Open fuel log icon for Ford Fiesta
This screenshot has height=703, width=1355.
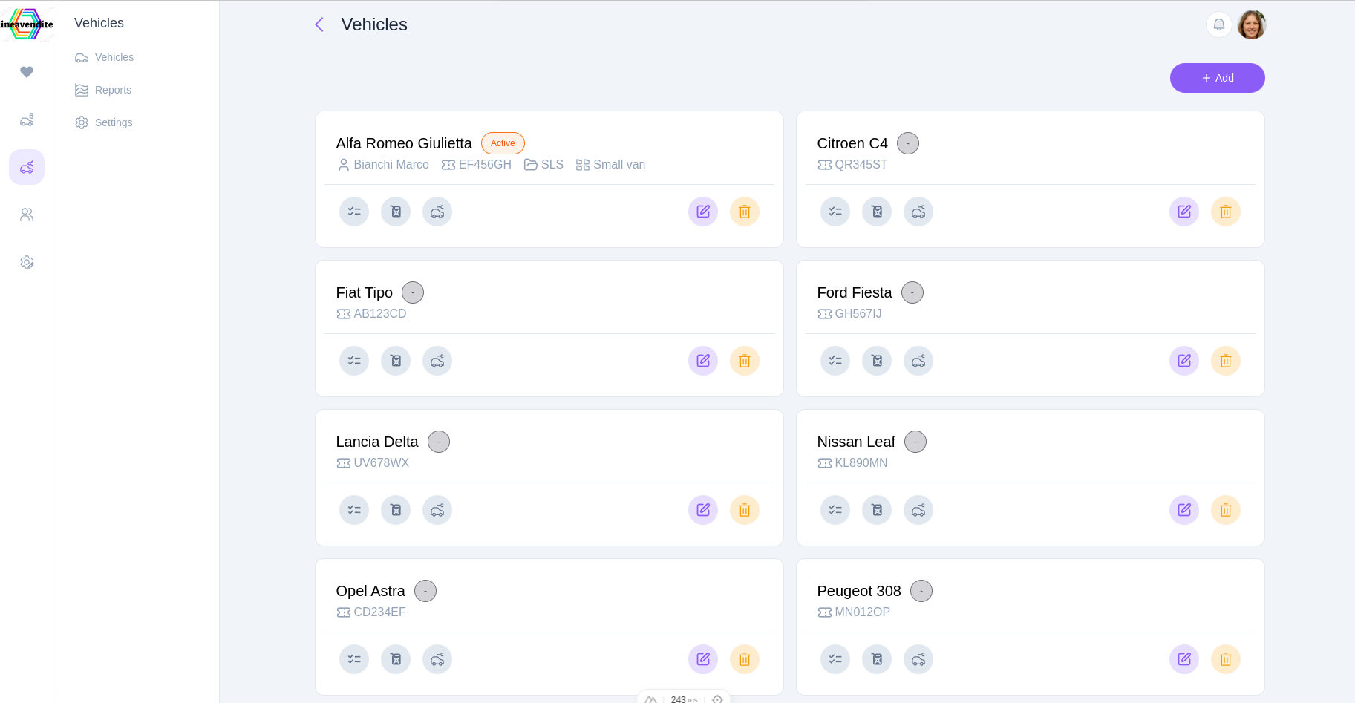[877, 361]
